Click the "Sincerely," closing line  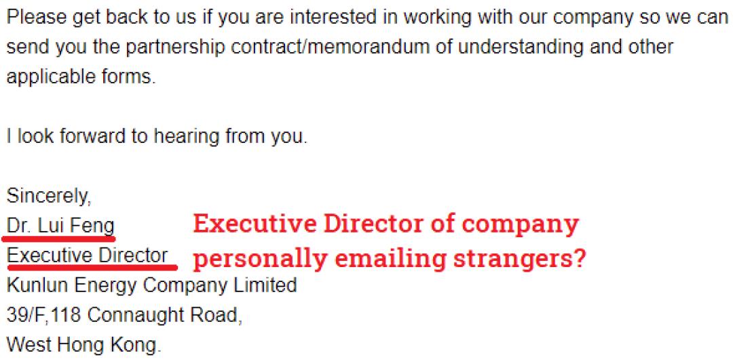click(48, 196)
